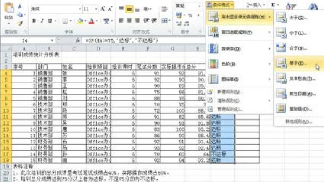Click the yellow fill color bucket
324x182 pixels.
pyautogui.click(x=81, y=21)
